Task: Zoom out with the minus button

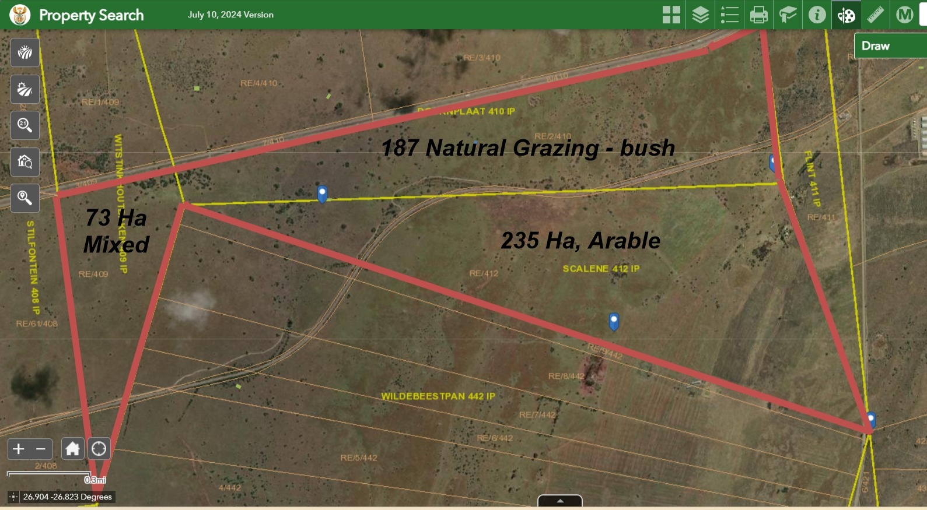Action: [41, 449]
